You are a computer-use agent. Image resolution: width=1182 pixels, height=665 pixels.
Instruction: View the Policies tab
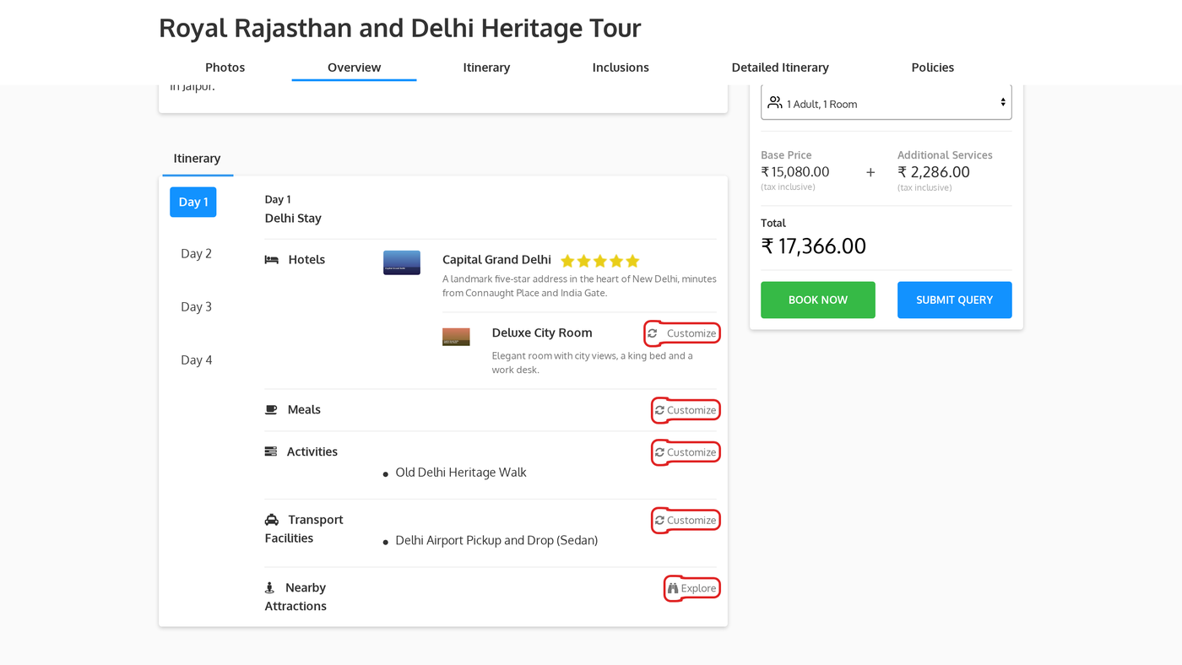(933, 68)
